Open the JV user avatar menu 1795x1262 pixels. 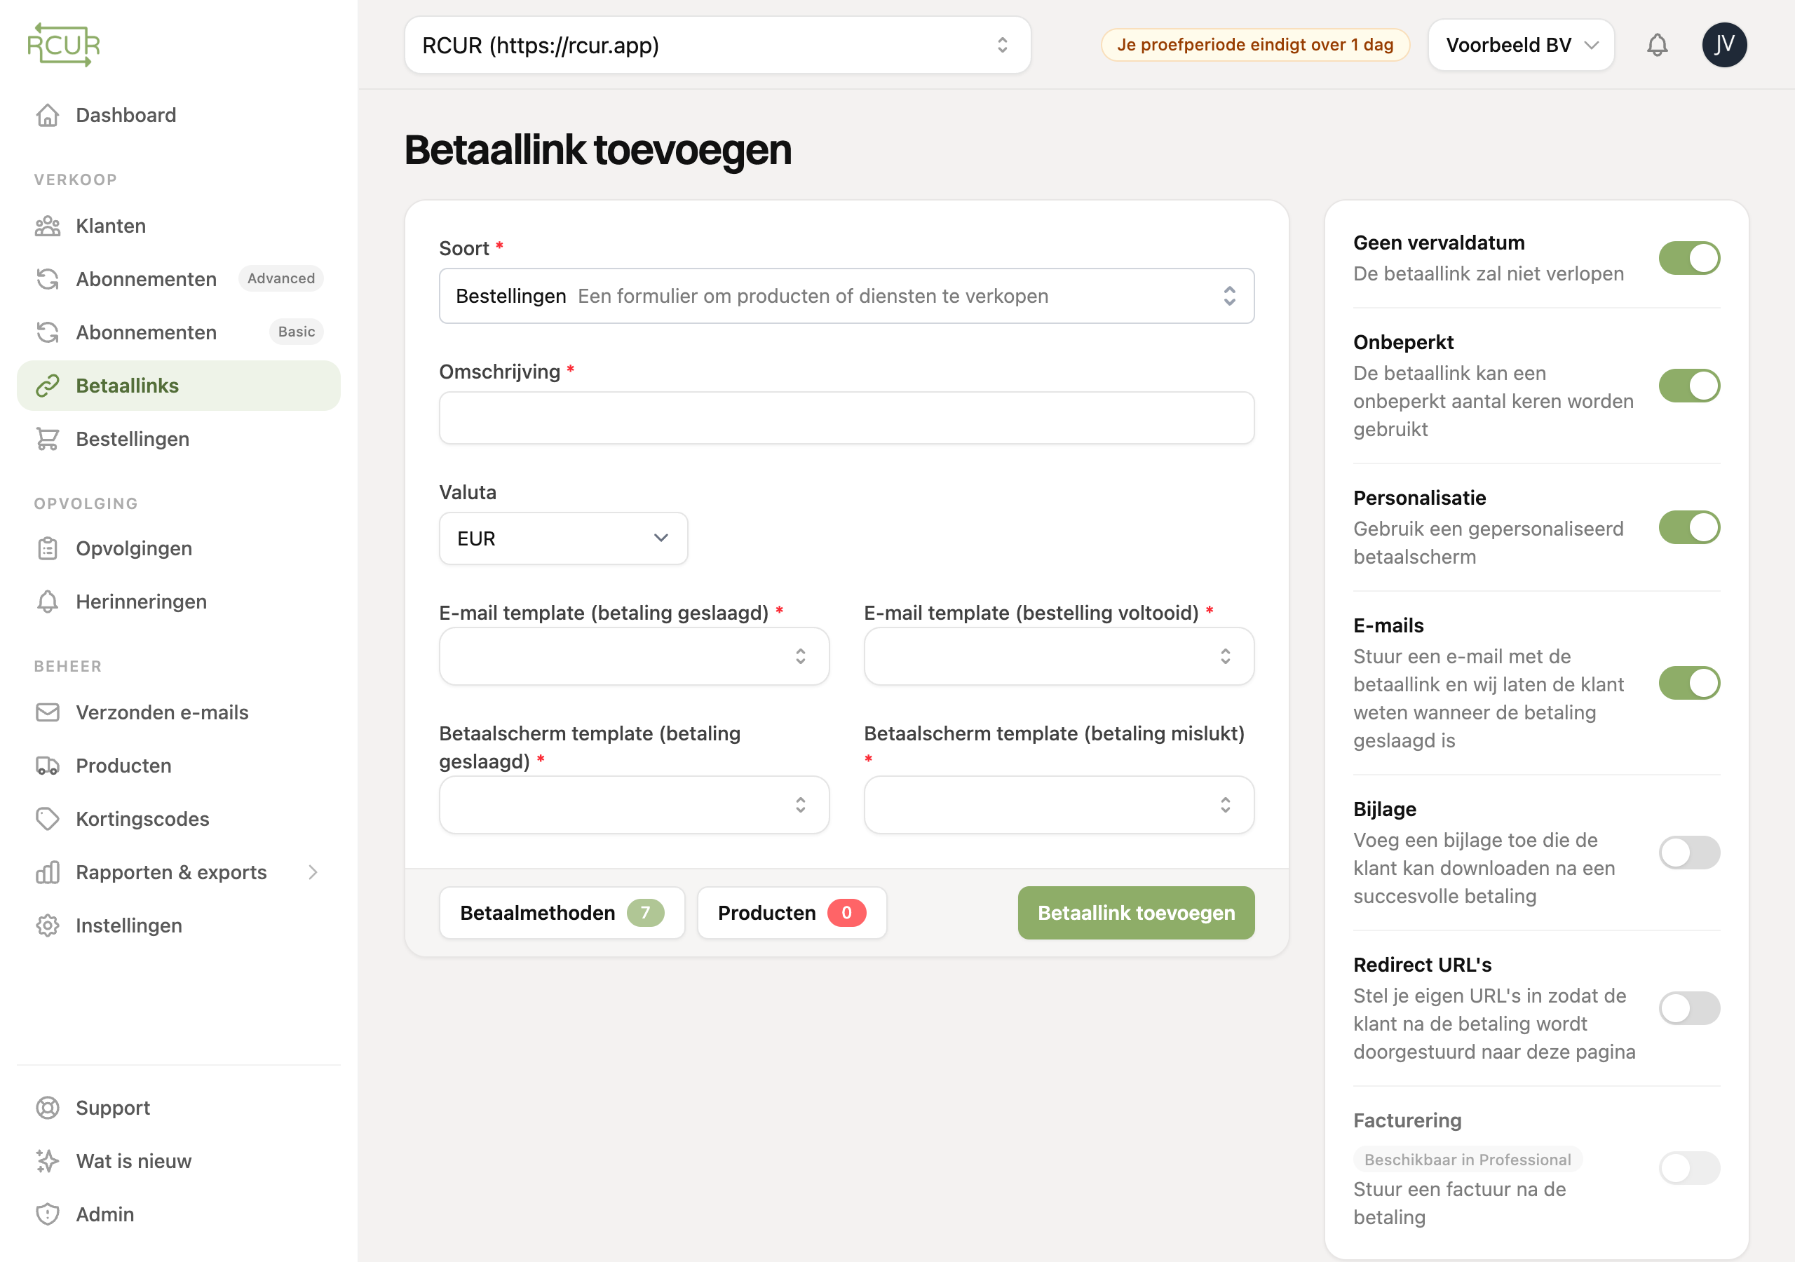point(1724,45)
